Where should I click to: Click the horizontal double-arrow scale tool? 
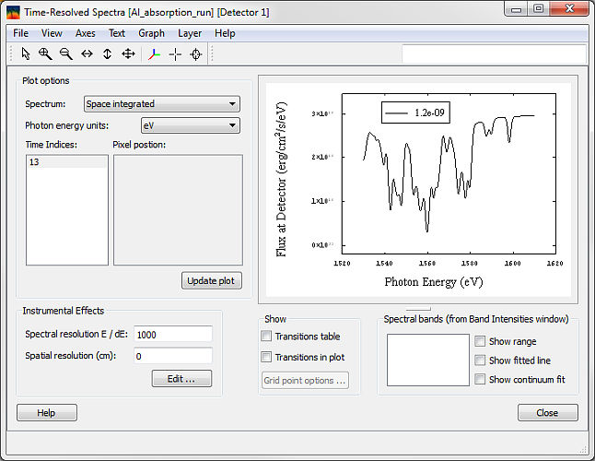(87, 54)
